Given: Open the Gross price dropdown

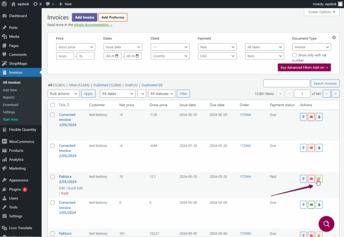Looking at the screenshot, I should pos(75,47).
